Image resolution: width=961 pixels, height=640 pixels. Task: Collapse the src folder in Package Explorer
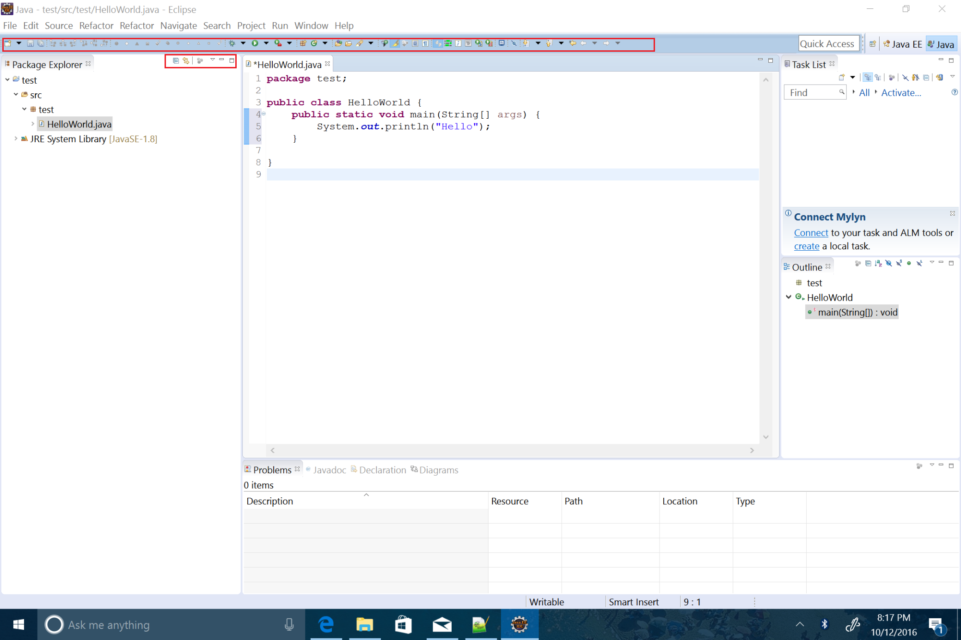click(x=16, y=95)
